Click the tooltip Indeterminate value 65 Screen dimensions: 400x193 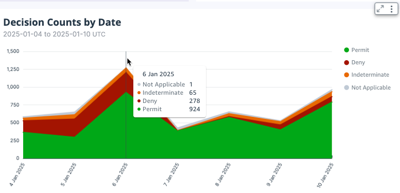[193, 93]
